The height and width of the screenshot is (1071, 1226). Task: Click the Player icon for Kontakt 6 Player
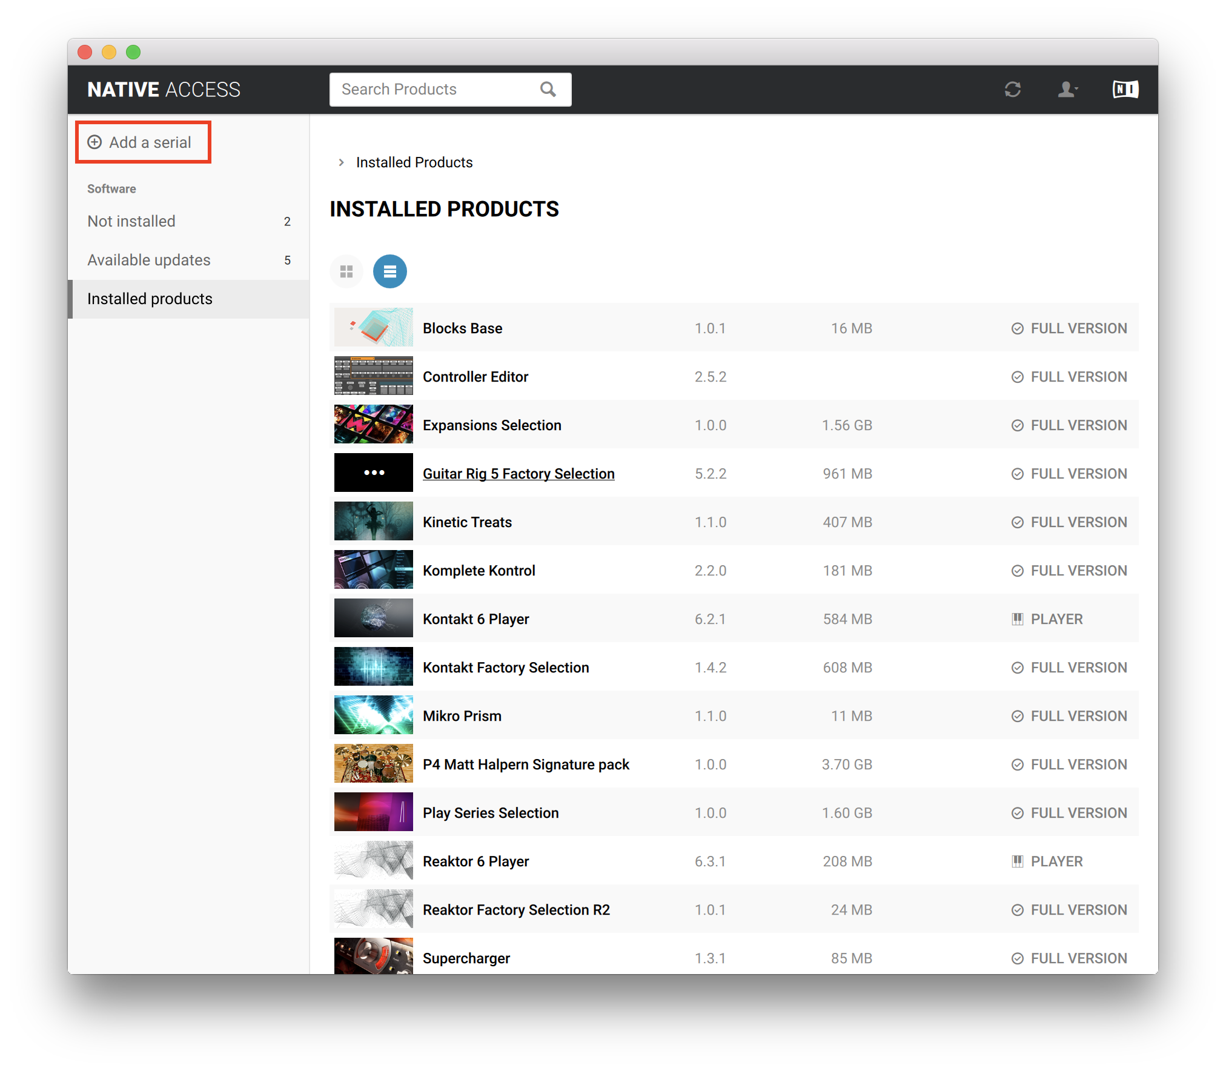(1017, 619)
